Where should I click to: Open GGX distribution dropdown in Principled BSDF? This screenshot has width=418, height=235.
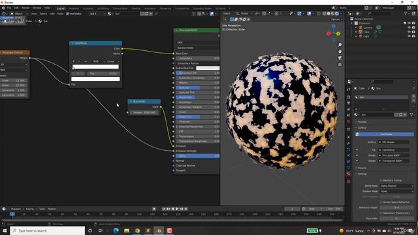pyautogui.click(x=197, y=42)
